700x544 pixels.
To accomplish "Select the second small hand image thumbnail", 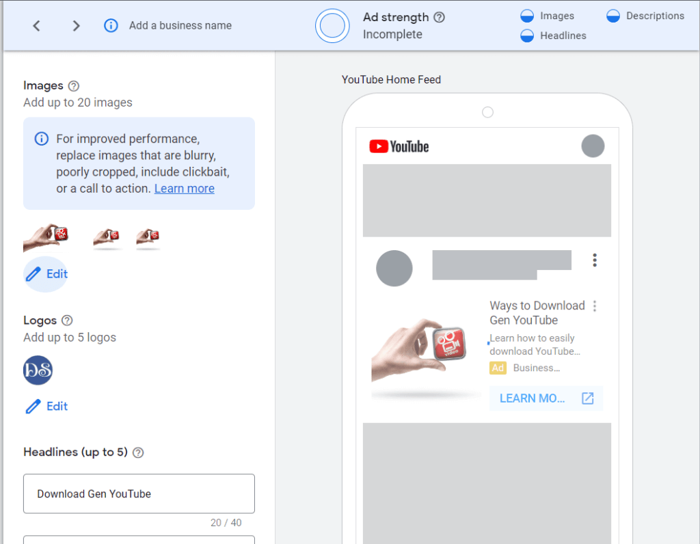I will [x=107, y=239].
